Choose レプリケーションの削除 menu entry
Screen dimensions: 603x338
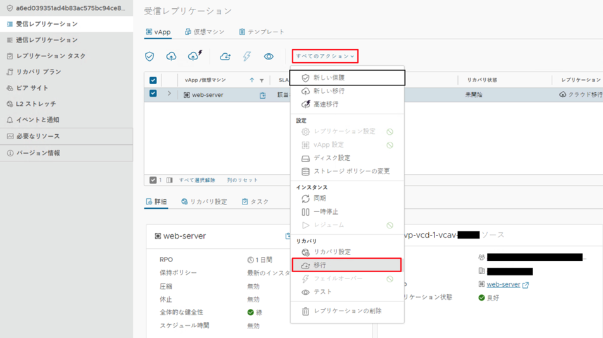[x=347, y=311]
